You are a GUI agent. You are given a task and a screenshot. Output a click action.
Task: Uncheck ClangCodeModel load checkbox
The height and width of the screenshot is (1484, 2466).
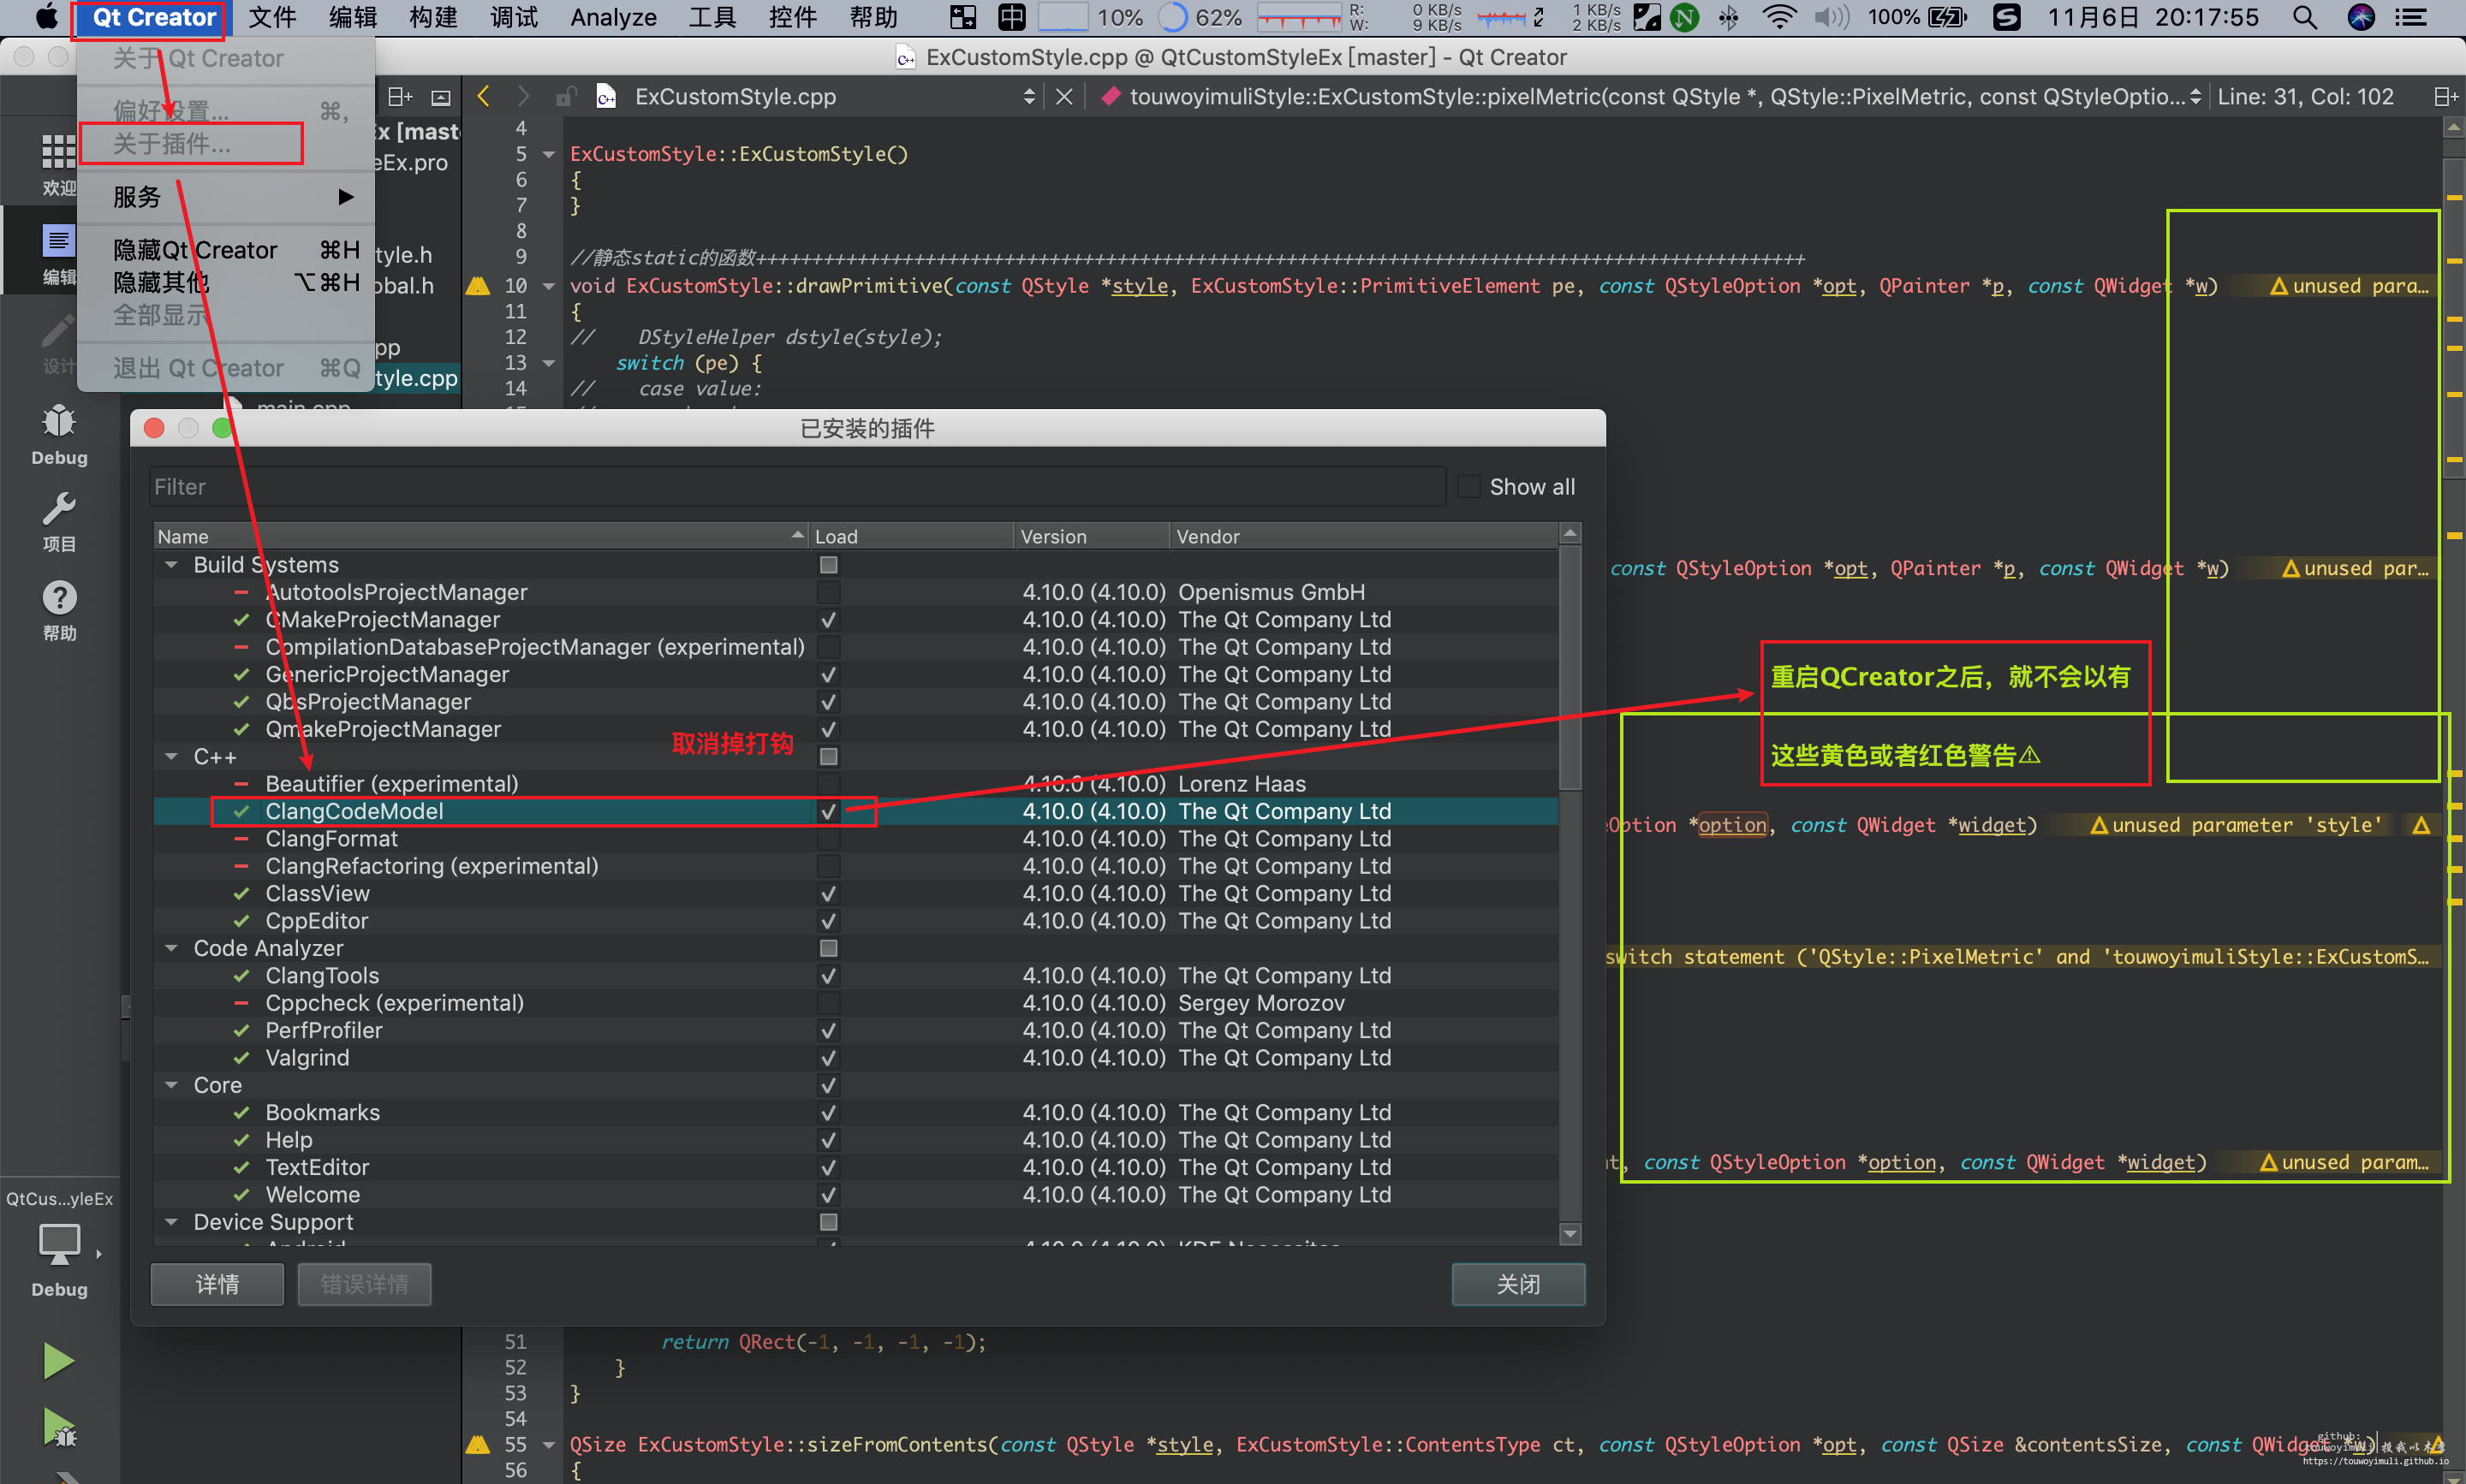(x=828, y=812)
